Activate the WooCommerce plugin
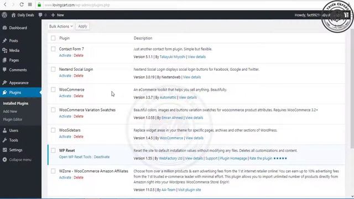 (65, 96)
